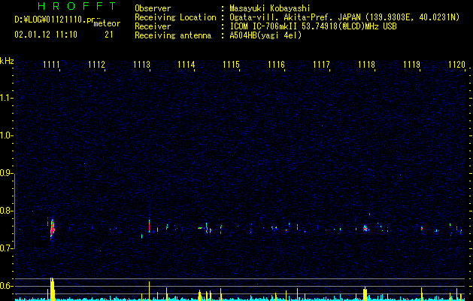Click the 1115 time axis marker

[231, 65]
